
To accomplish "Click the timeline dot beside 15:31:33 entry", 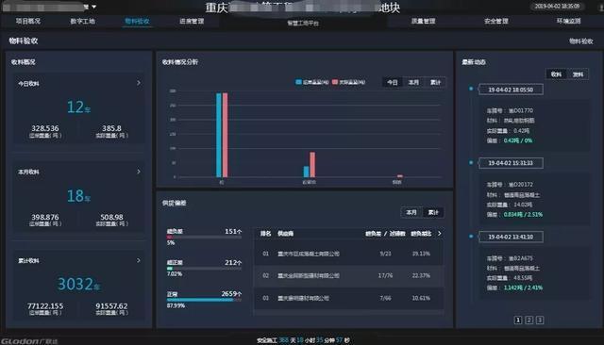I will (471, 163).
